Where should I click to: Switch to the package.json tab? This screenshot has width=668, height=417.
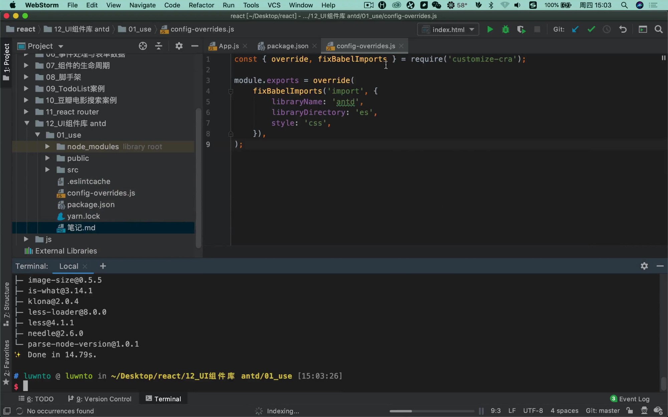(x=287, y=46)
